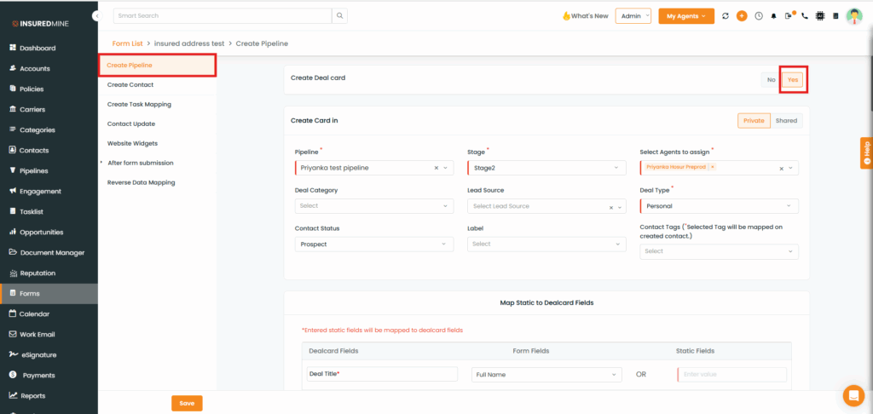Go to Pipelines in the sidebar
Viewport: 873px width, 414px height.
33,170
